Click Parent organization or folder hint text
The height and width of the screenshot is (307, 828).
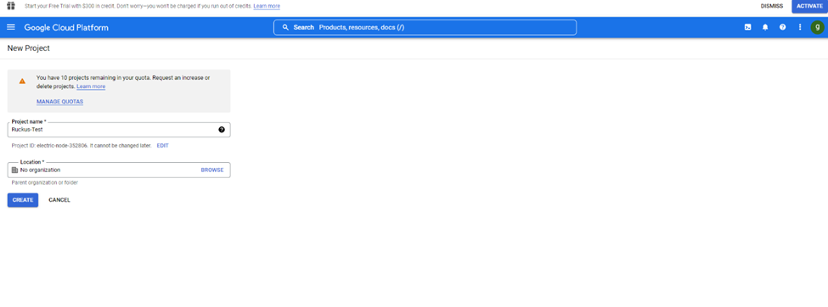[x=45, y=183]
